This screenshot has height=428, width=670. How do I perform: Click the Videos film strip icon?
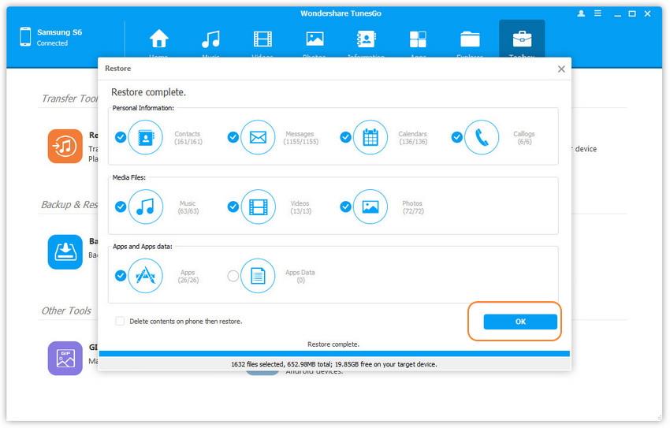(x=258, y=207)
